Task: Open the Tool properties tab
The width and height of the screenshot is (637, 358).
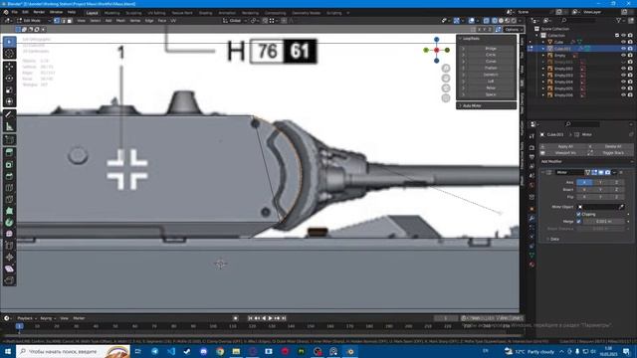Action: click(x=531, y=136)
